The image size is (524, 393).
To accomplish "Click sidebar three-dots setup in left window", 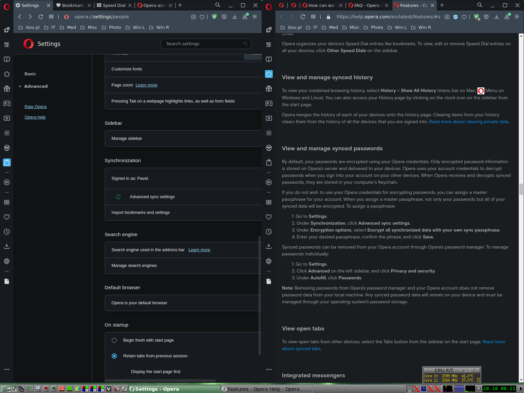I will pyautogui.click(x=7, y=369).
